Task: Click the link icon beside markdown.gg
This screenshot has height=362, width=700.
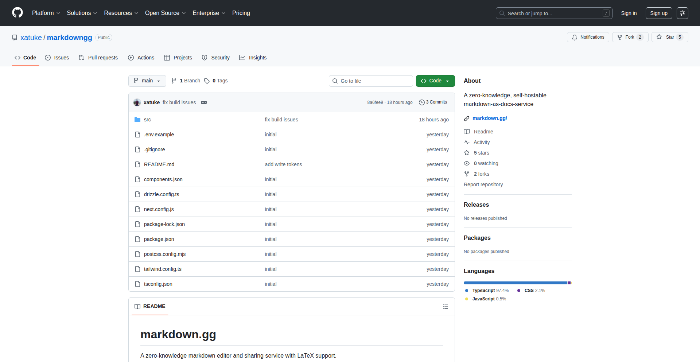Action: 467,118
